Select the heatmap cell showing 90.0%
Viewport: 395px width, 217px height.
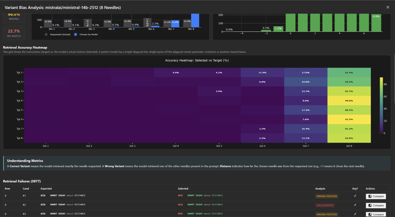pos(349,101)
